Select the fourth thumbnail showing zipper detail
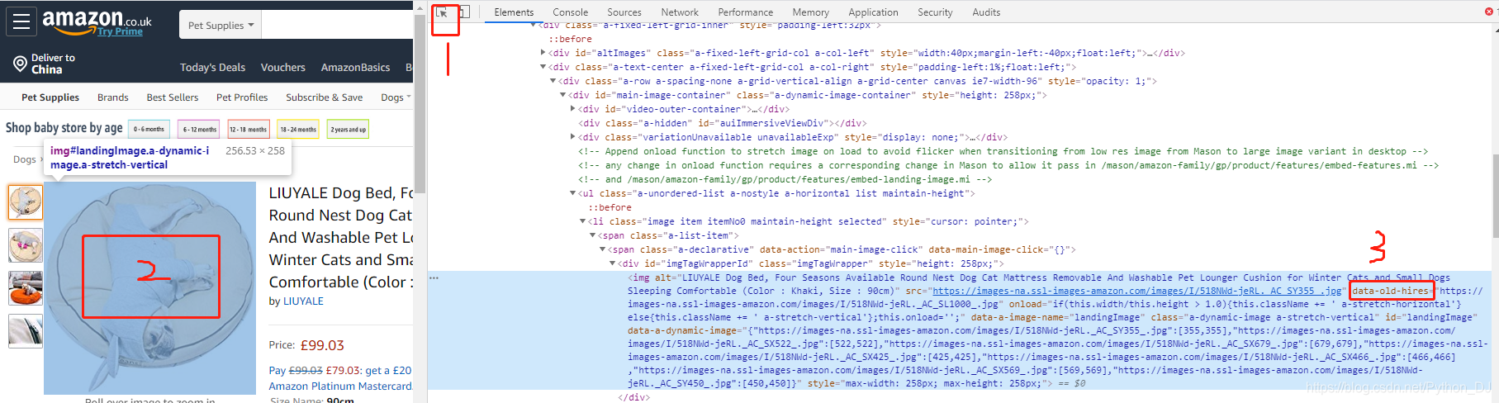This screenshot has height=403, width=1499. click(25, 331)
